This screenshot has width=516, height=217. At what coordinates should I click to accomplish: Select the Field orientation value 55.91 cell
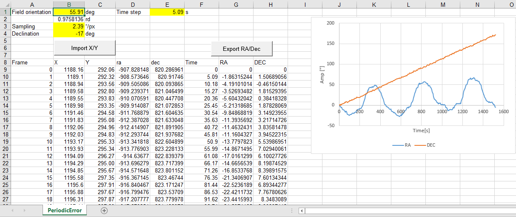coord(69,12)
